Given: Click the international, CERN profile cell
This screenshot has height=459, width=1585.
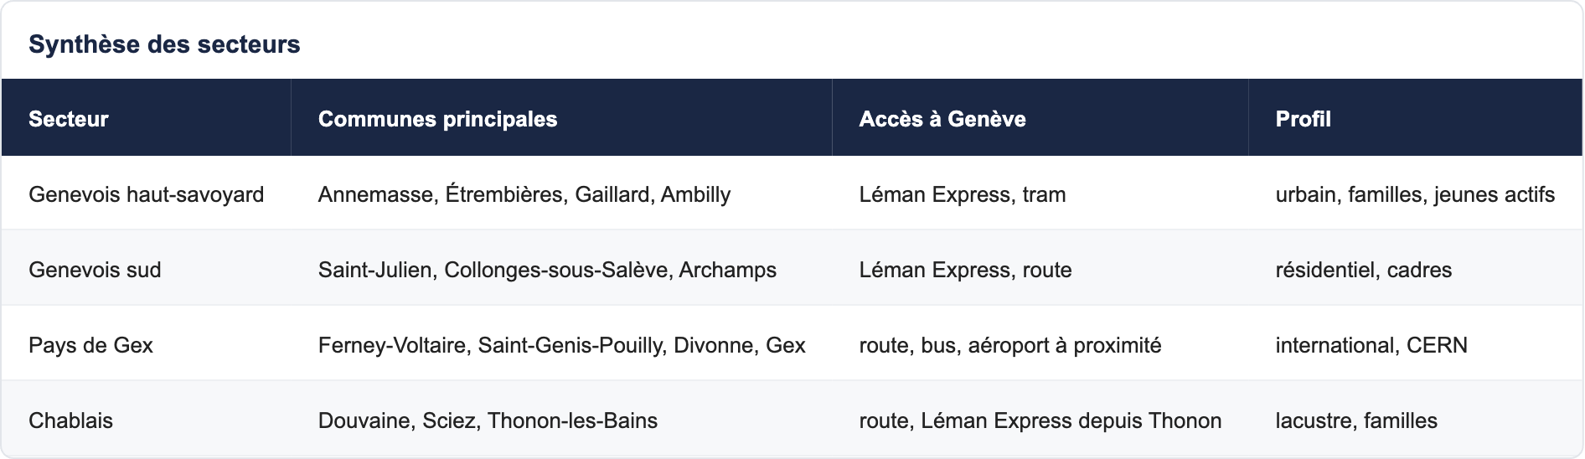Looking at the screenshot, I should 1415,345.
